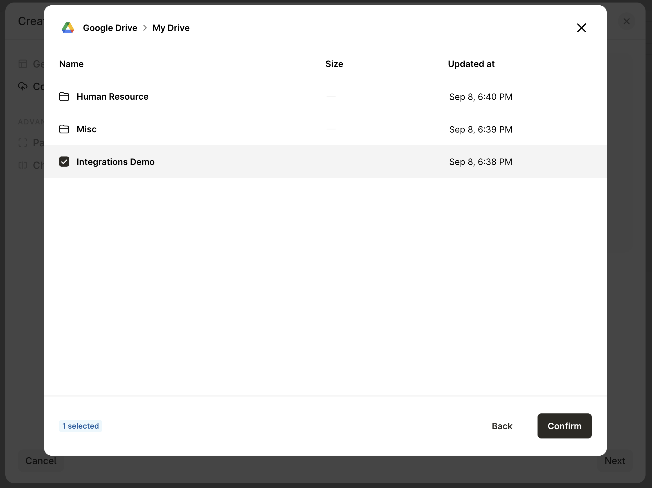The height and width of the screenshot is (488, 652).
Task: Close the Google Drive file picker dialog
Action: coord(581,28)
